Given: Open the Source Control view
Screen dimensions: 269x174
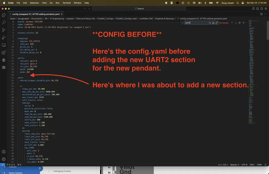Looking at the screenshot, I should coord(4,30).
